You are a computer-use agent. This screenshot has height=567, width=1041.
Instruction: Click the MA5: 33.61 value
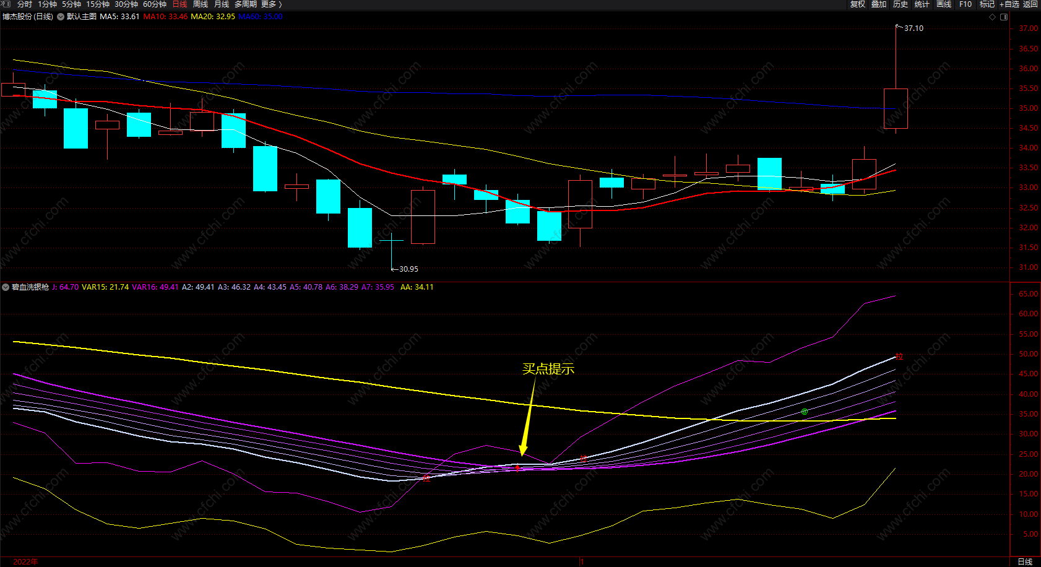pyautogui.click(x=119, y=17)
